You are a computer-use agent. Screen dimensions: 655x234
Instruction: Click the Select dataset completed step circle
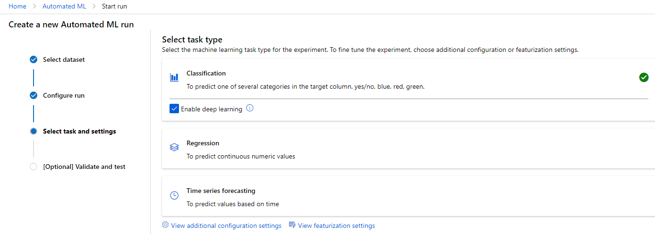coord(34,59)
